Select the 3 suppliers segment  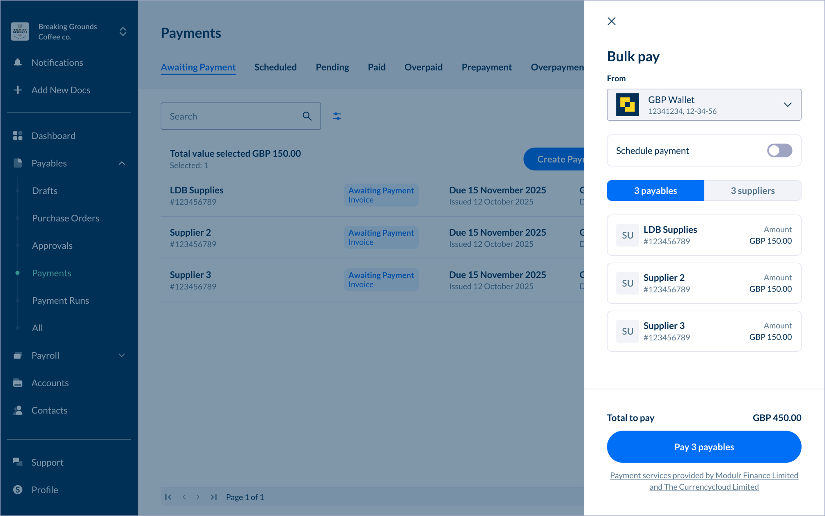point(753,190)
